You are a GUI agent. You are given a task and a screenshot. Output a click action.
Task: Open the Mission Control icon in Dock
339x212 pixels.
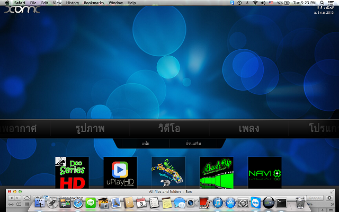tap(65, 202)
